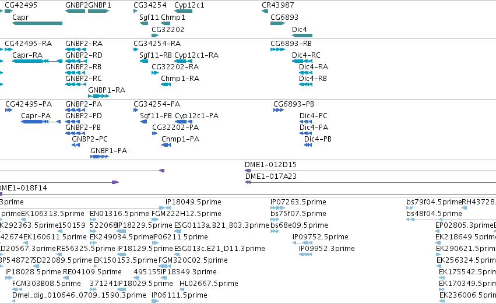
Task: Click the CG32202 gene label
Action: (x=168, y=29)
